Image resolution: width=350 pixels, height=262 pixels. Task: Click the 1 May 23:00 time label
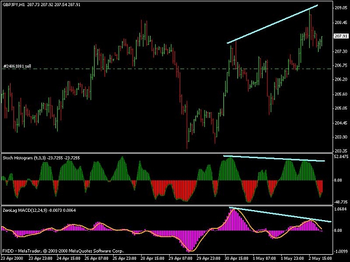(x=292, y=259)
